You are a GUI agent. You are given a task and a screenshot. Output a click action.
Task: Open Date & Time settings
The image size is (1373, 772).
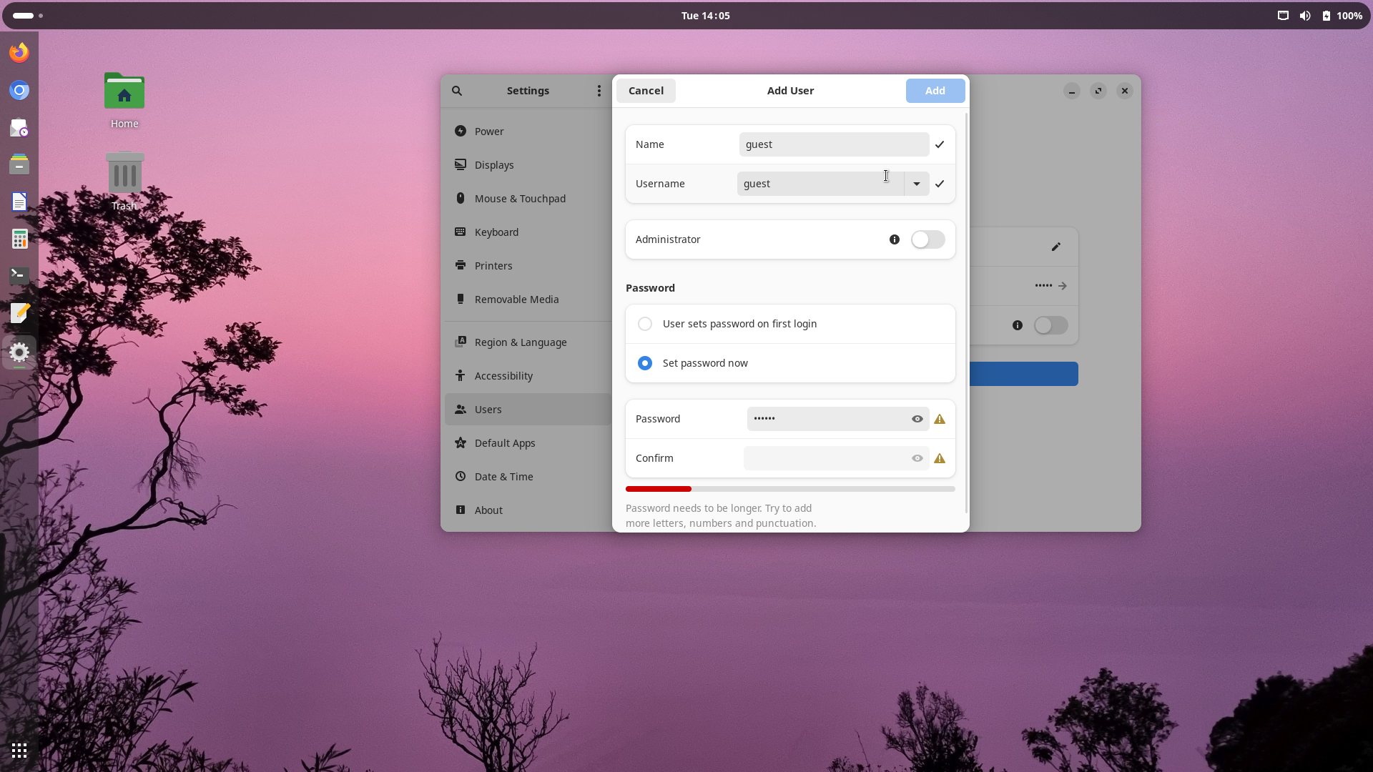[x=528, y=477]
